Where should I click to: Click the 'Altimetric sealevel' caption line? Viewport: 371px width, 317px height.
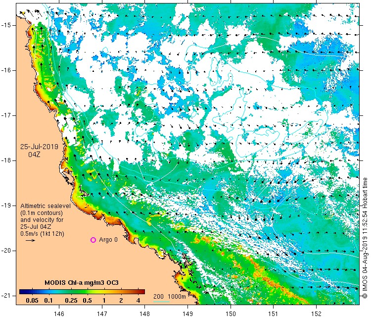(x=46, y=206)
